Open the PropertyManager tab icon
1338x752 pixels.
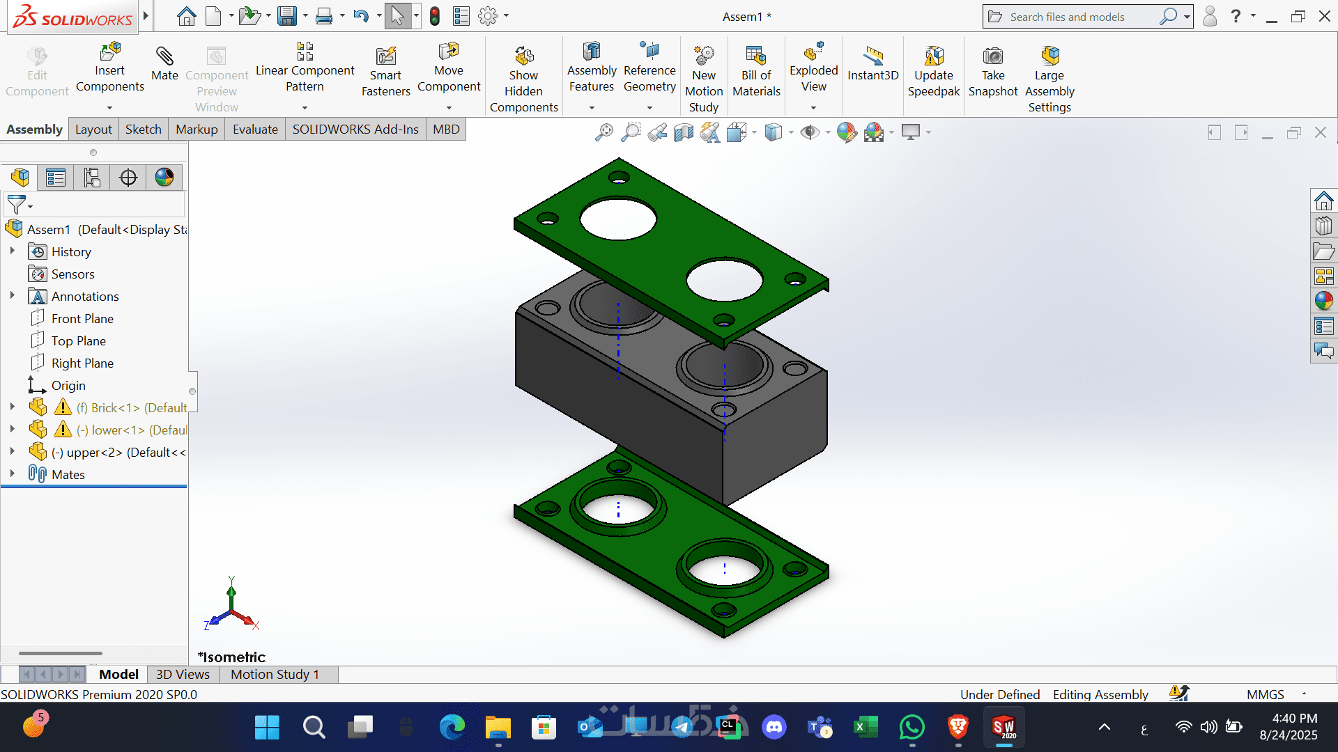click(56, 178)
